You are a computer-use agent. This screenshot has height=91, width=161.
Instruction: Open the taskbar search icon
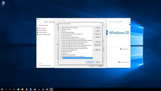coord(6,89)
